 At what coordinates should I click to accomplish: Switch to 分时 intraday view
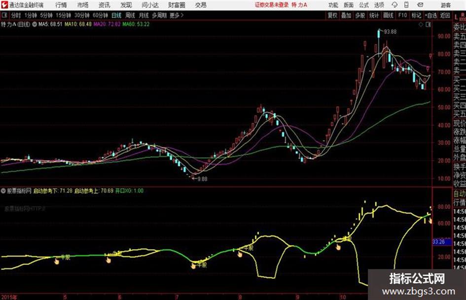tap(16, 15)
